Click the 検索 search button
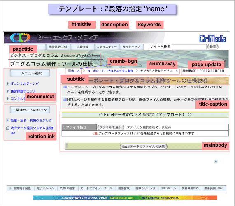 213,47
